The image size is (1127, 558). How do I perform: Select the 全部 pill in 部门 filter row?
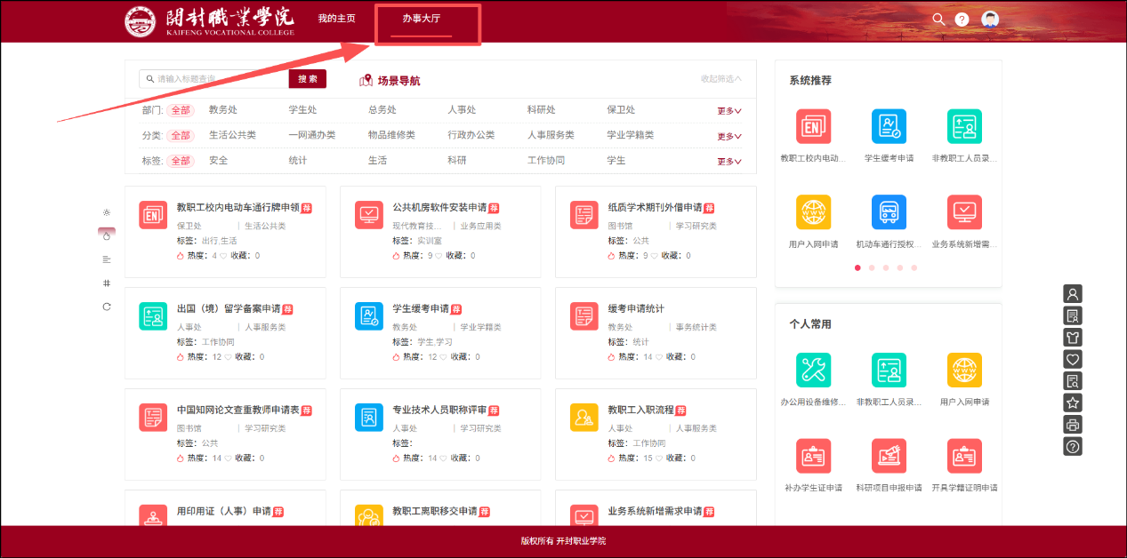pos(181,110)
